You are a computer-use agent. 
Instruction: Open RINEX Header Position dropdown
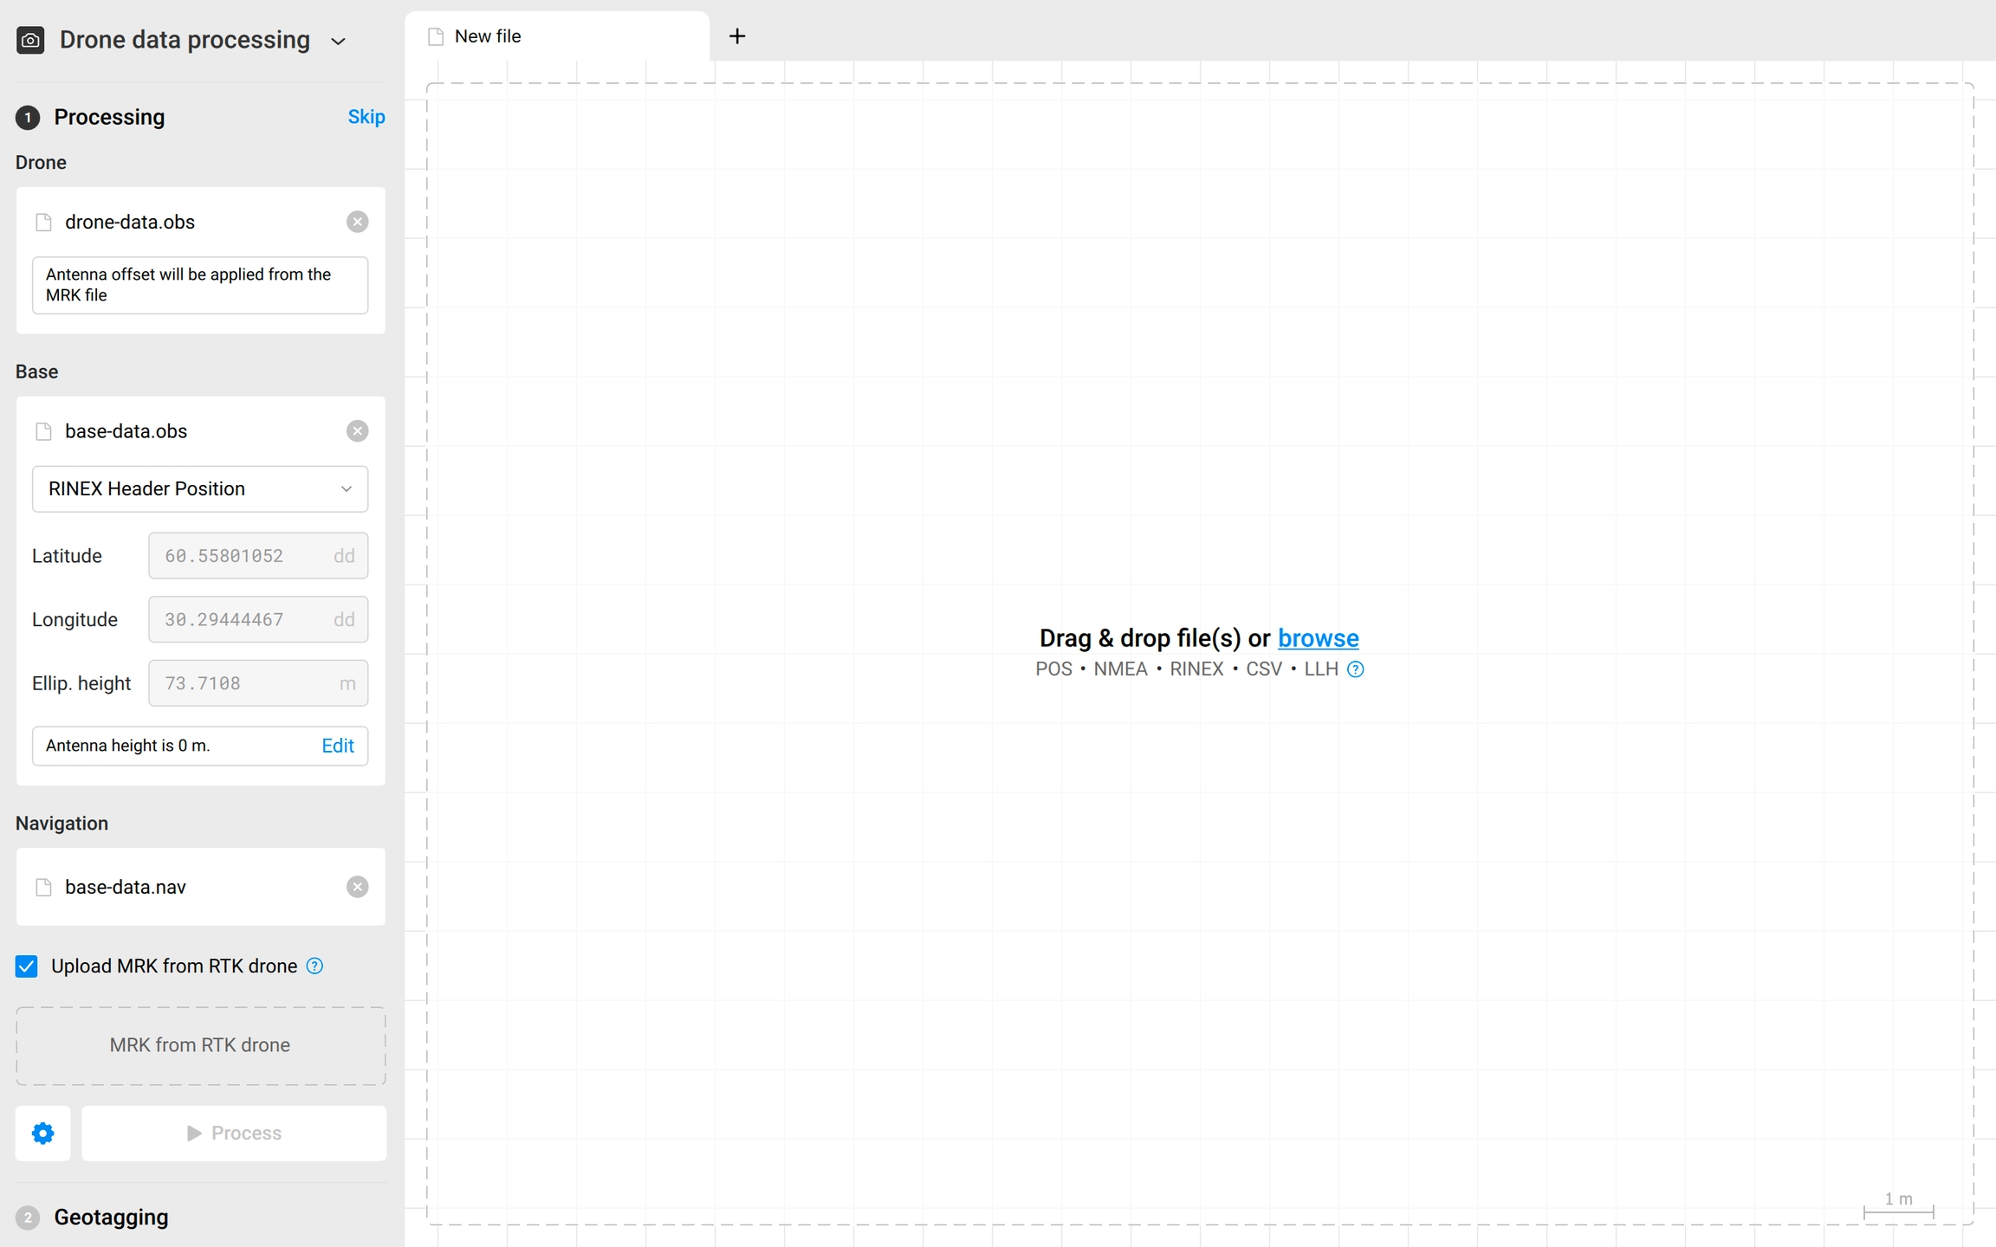point(200,489)
